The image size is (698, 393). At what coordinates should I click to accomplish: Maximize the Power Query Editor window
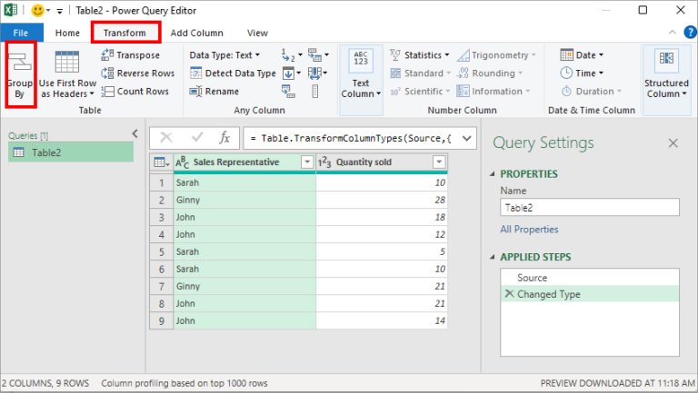[643, 10]
